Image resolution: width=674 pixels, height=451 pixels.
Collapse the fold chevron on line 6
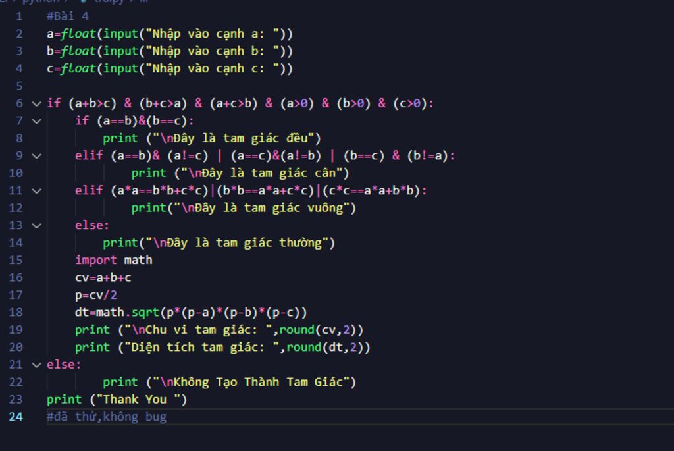(x=37, y=103)
